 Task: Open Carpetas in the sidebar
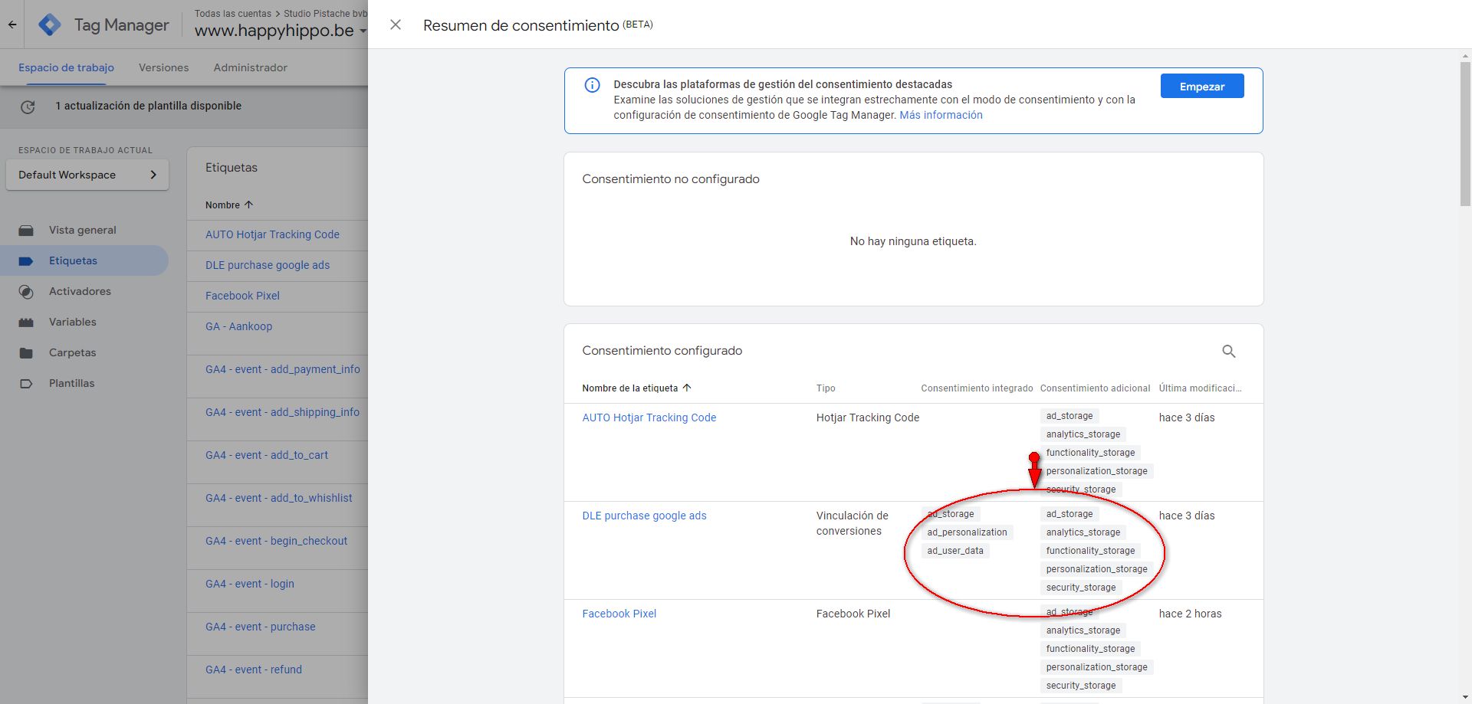click(x=72, y=352)
